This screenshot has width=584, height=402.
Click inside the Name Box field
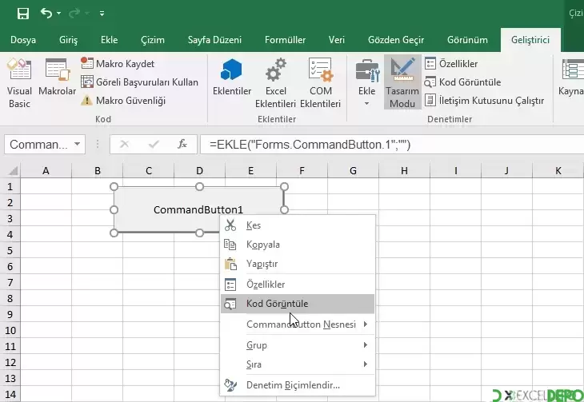[x=38, y=144]
